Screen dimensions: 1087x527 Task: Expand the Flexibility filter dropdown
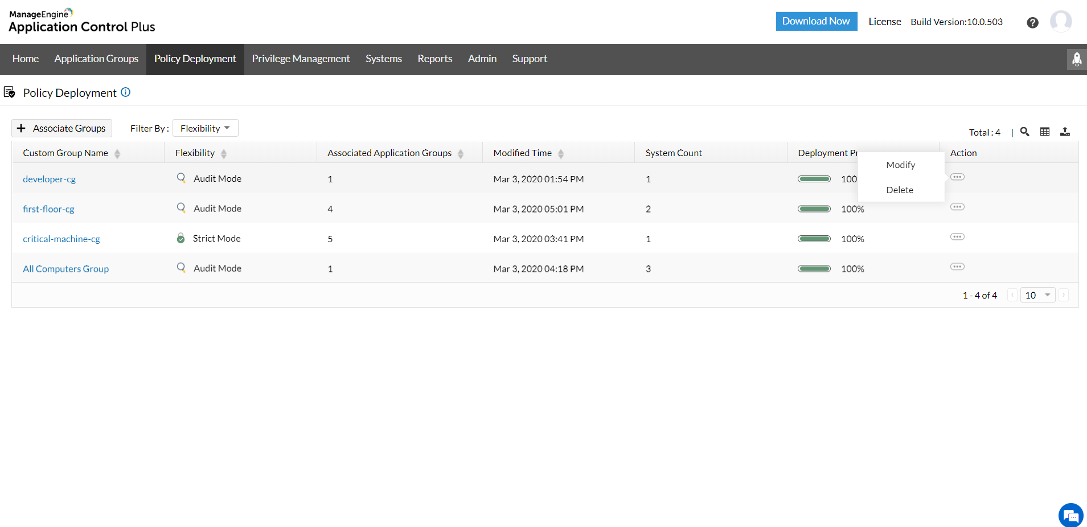pos(205,128)
